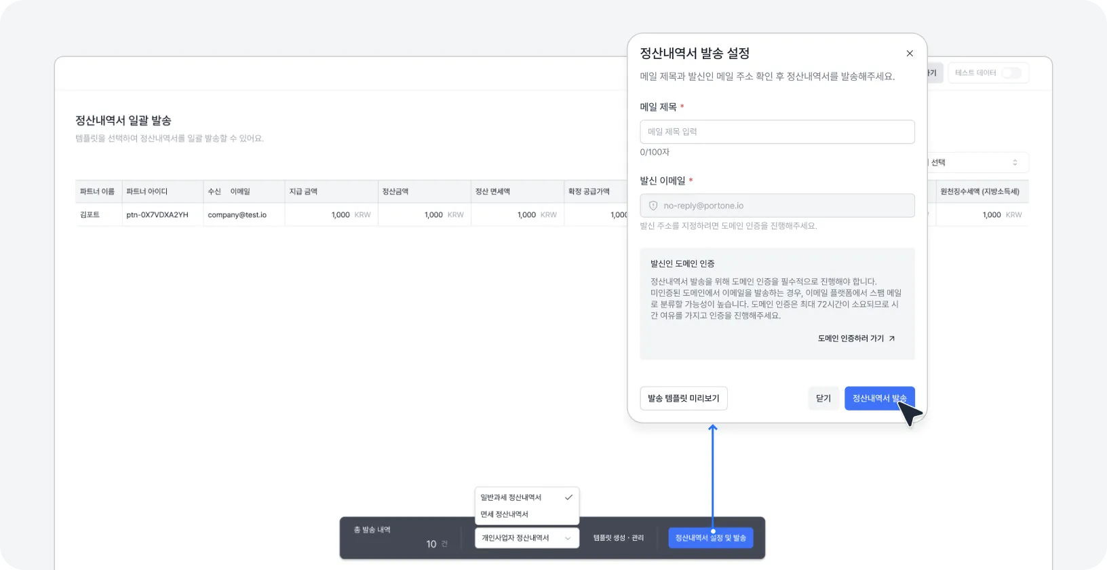Screen dimensions: 1107x570
Task: Click the shield icon in 발신 이메일 field
Action: pyautogui.click(x=653, y=206)
